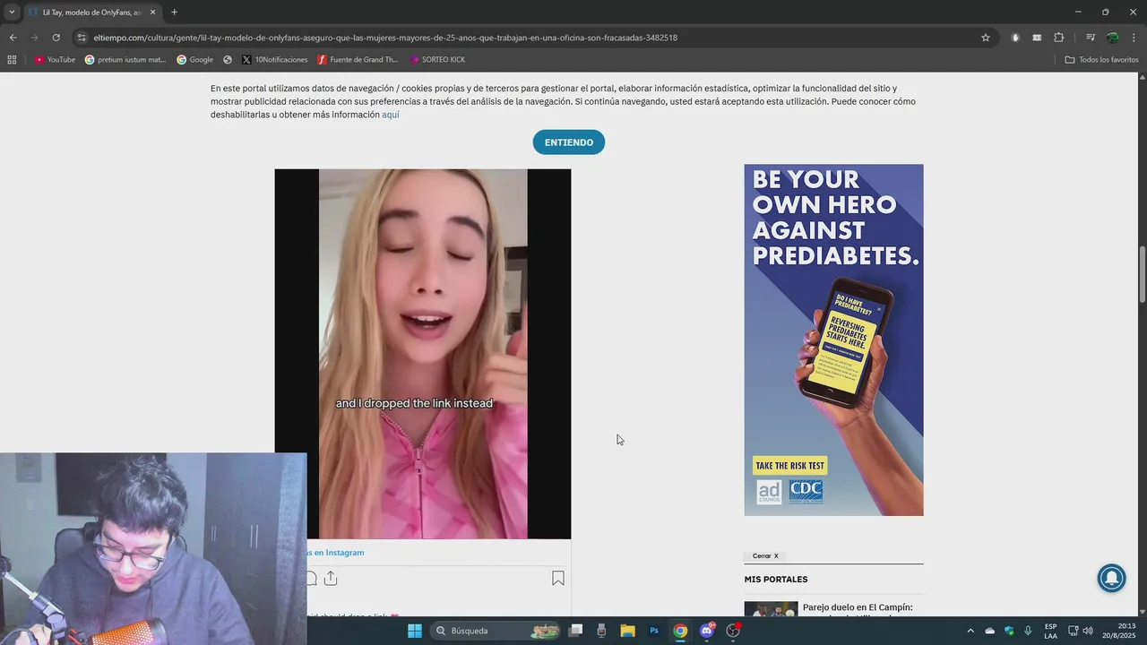Click the prediabetes CDC advertisement

coord(833,340)
